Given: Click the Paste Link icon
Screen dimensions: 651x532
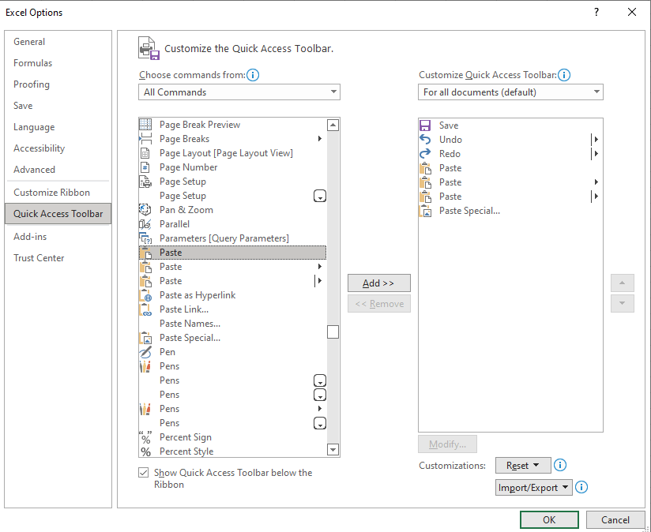Looking at the screenshot, I should tap(145, 309).
